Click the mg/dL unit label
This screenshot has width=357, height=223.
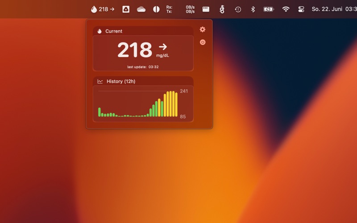pyautogui.click(x=162, y=55)
